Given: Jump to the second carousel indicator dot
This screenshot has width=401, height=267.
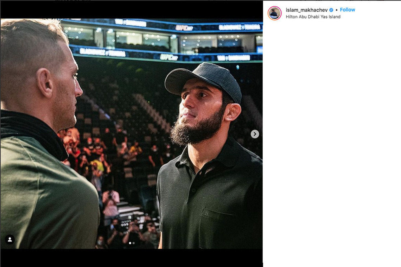Looking at the screenshot, I should (134, 243).
